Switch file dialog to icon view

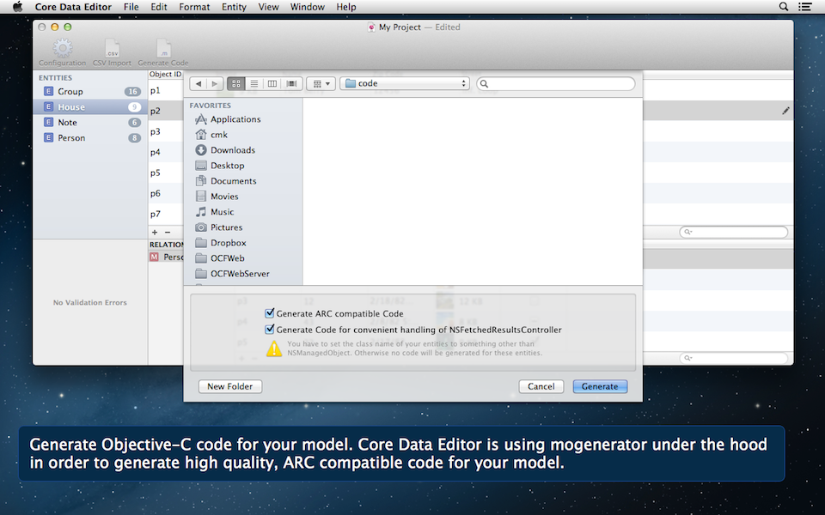pyautogui.click(x=236, y=83)
